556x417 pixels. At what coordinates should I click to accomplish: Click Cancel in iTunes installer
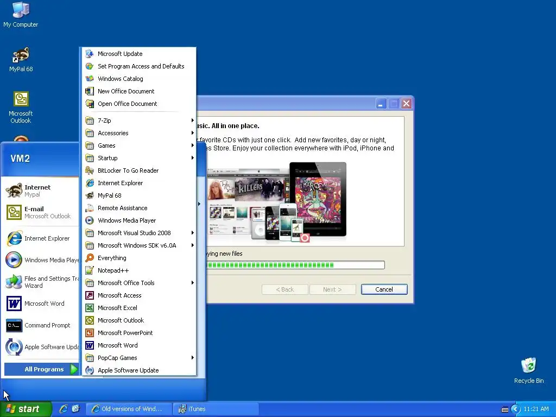(384, 289)
